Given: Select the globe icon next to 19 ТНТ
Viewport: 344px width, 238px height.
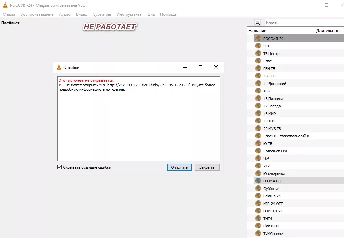Looking at the screenshot, I should coord(258,121).
